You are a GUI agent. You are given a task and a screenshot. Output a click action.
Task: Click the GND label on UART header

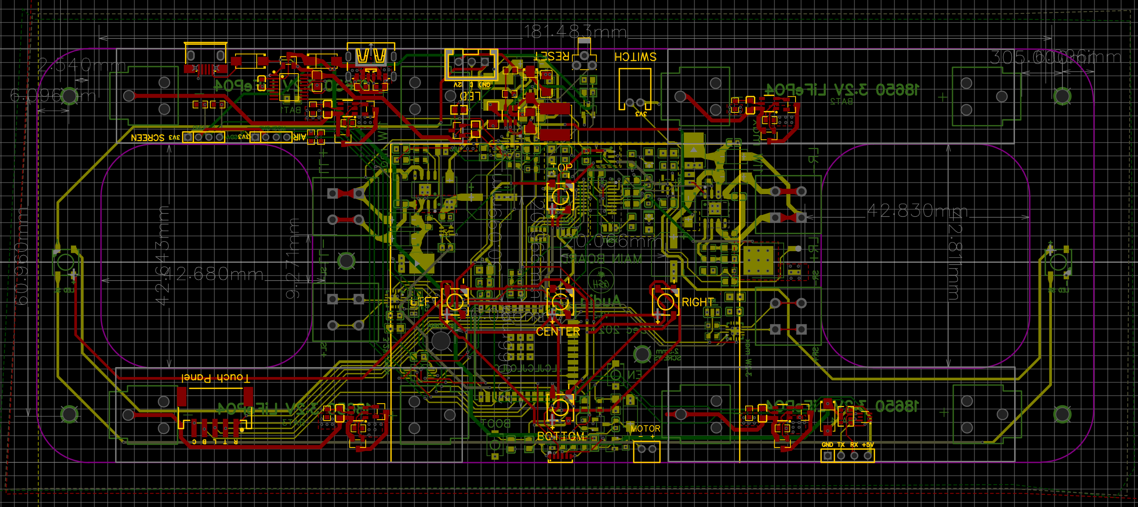pos(827,445)
